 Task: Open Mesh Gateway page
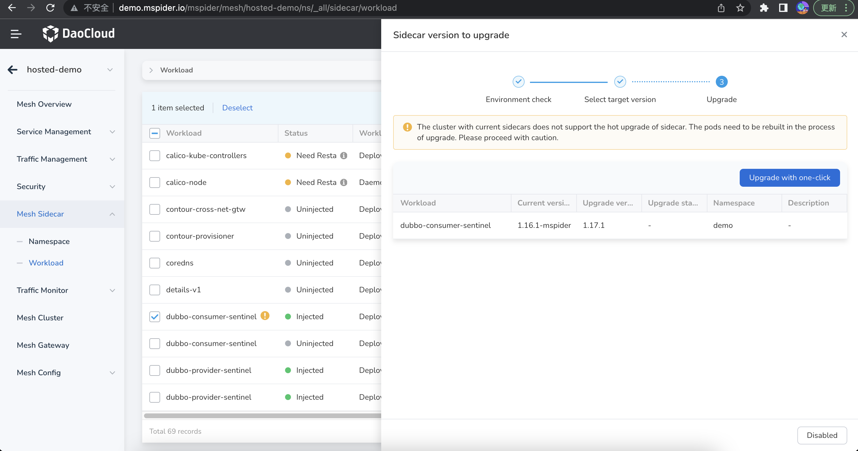pos(43,345)
